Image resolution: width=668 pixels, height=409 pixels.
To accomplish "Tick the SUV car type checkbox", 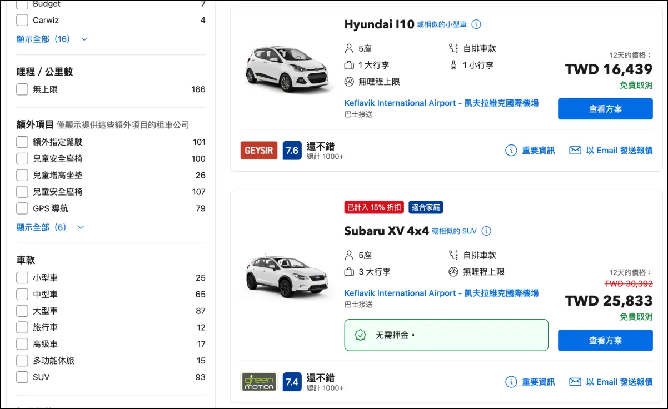I will click(22, 377).
